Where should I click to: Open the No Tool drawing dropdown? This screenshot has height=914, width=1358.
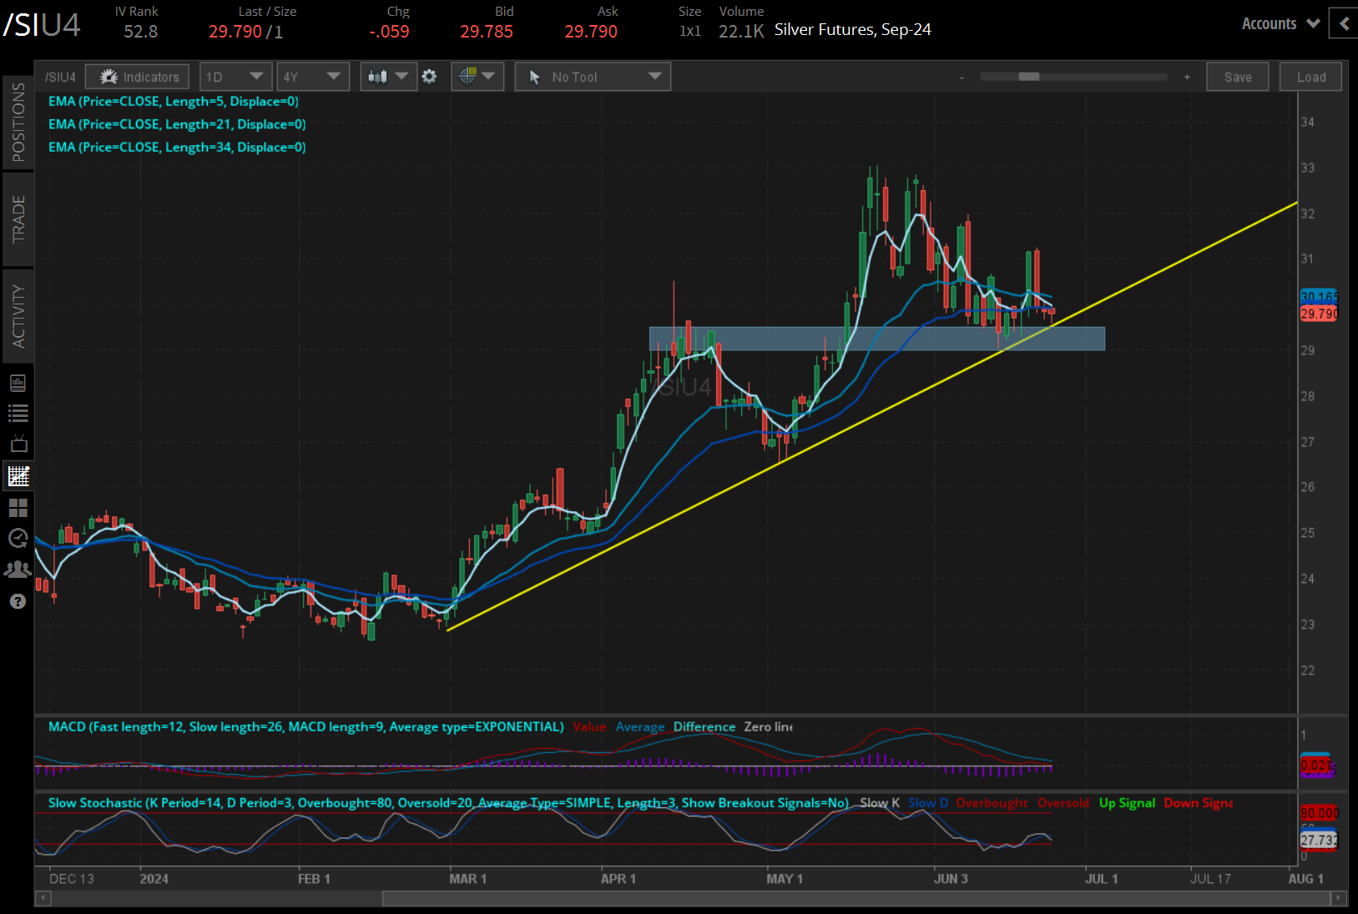[593, 77]
